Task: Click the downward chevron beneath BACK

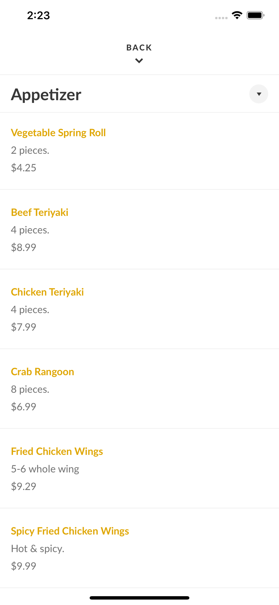Action: coord(139,61)
